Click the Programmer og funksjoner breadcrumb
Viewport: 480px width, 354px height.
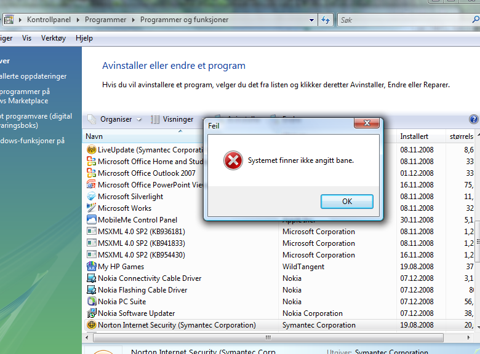point(184,20)
